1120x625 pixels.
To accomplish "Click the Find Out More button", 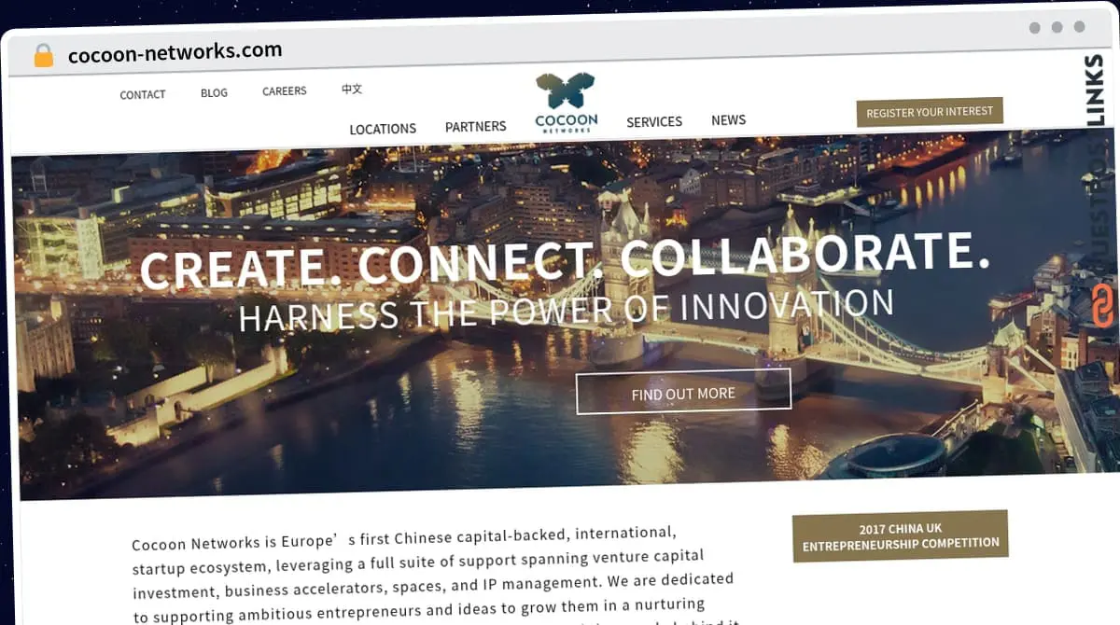I will pyautogui.click(x=683, y=393).
